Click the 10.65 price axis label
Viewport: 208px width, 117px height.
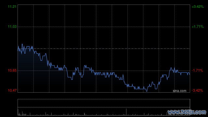[12, 71]
